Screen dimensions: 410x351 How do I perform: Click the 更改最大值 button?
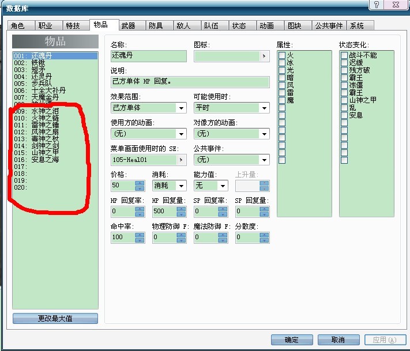tap(55, 318)
